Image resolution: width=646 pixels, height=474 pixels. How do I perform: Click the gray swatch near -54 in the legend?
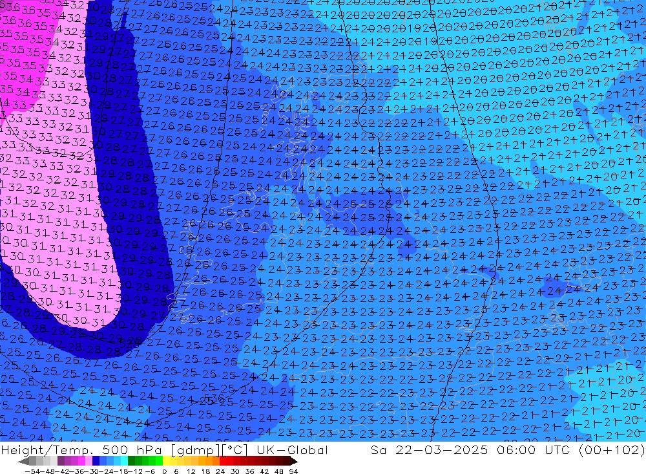[x=32, y=461]
